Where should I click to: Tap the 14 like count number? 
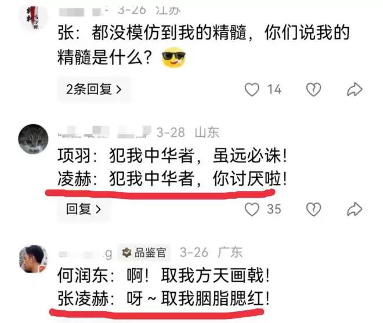(274, 90)
